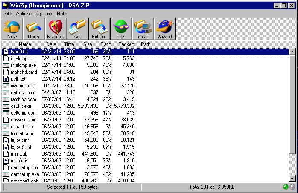Click the cs3kit.exe program icon
298x193 pixels.
click(x=6, y=106)
